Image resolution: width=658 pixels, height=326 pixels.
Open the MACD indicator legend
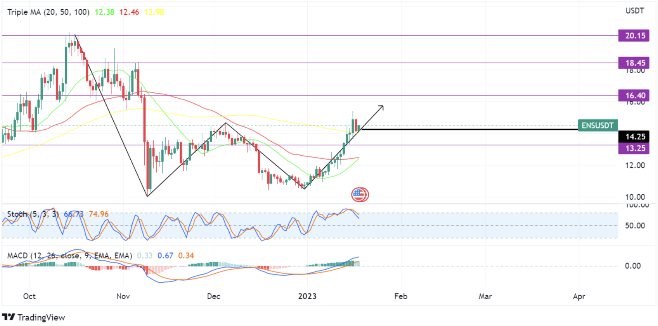pyautogui.click(x=70, y=256)
